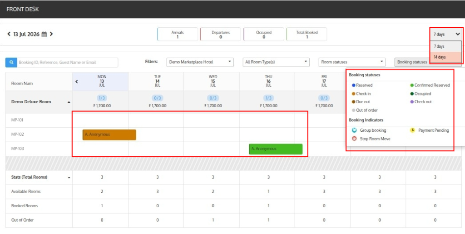Click the Available Rooms row label
This screenshot has height=234, width=465.
coord(26,192)
